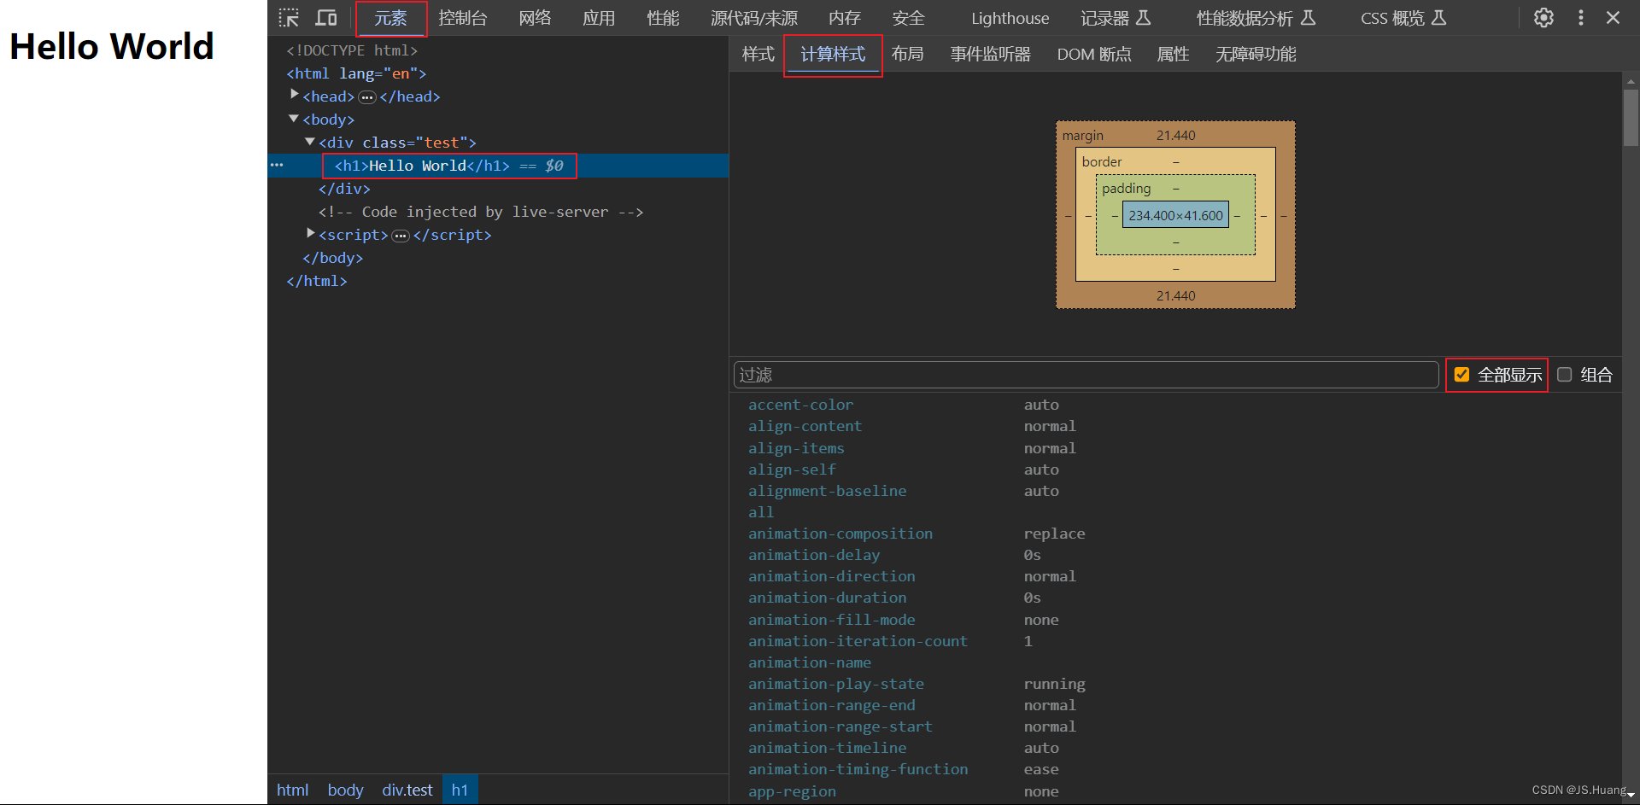1640x805 pixels.
Task: Switch to the 样式 subtab
Action: pos(758,55)
